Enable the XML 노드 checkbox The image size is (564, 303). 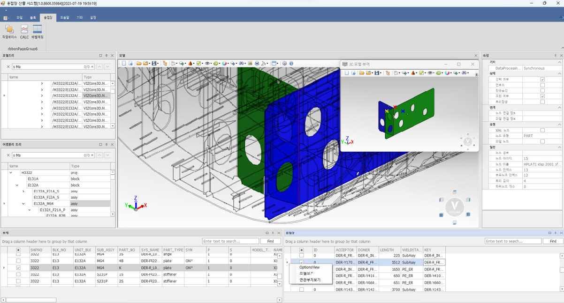pos(542,130)
